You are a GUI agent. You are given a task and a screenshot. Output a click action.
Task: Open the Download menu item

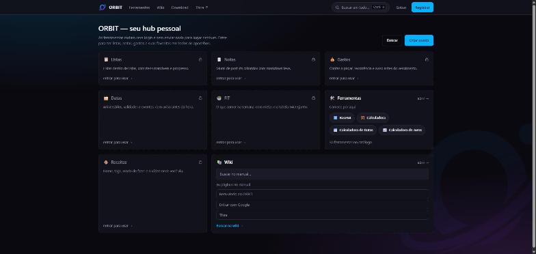pyautogui.click(x=180, y=7)
